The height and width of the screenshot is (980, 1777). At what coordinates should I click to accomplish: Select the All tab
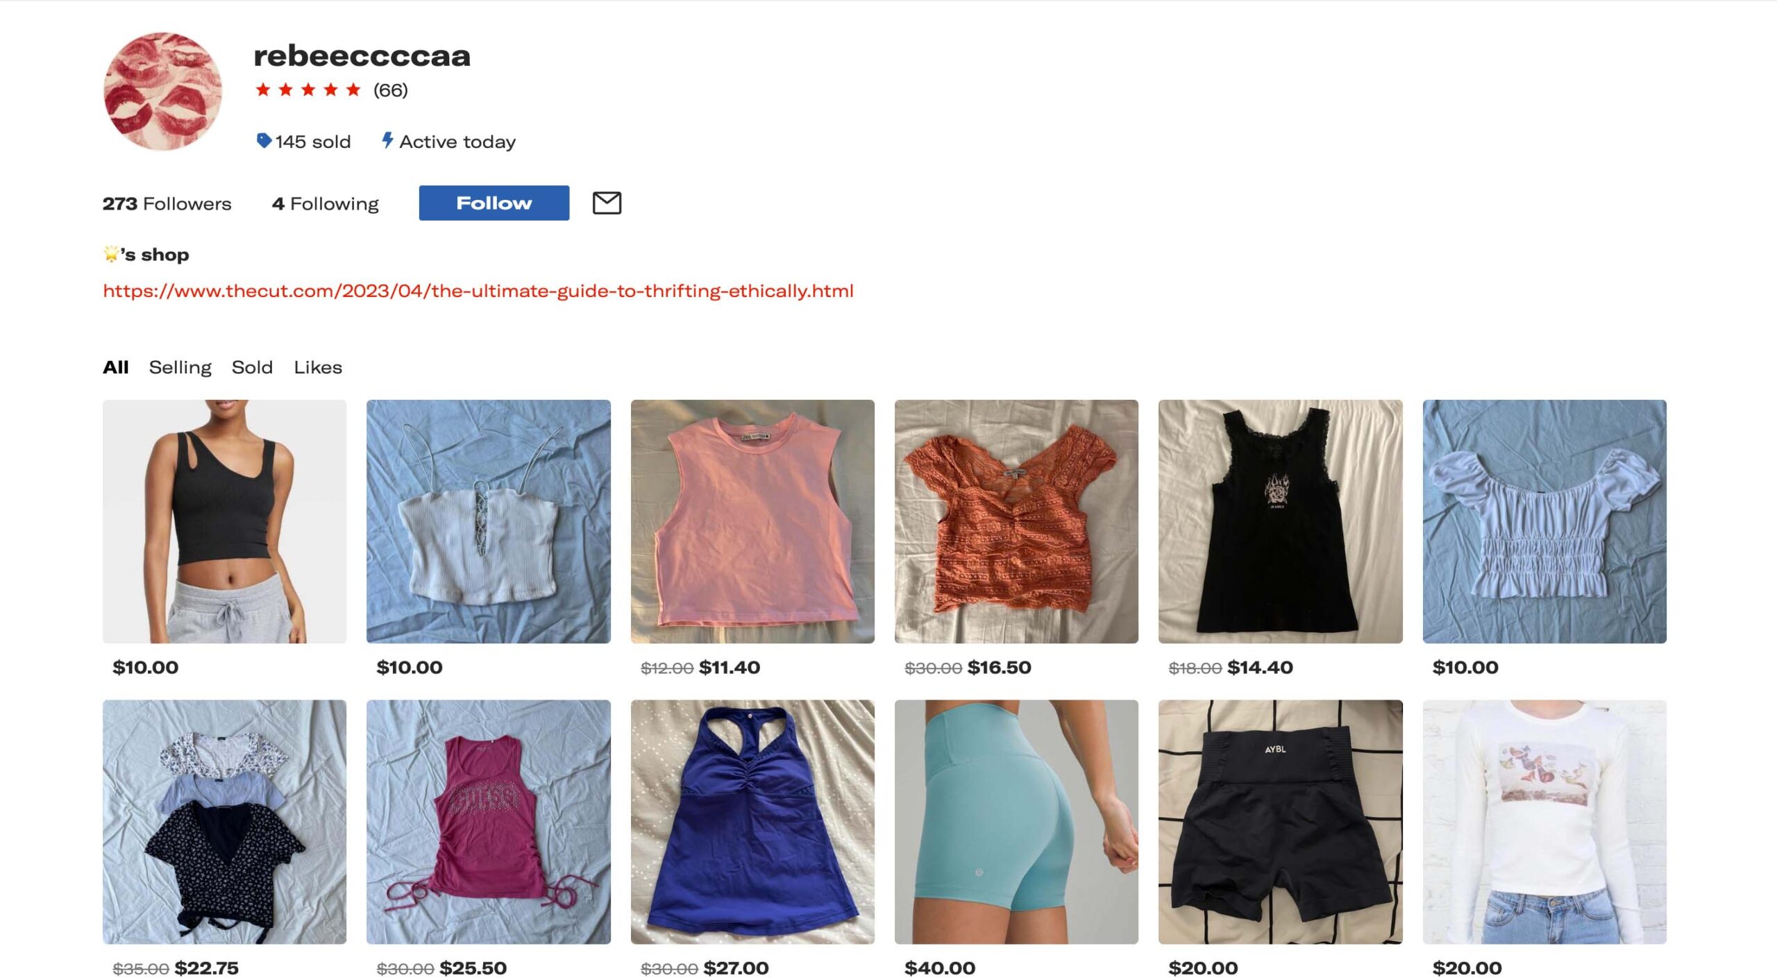point(116,367)
